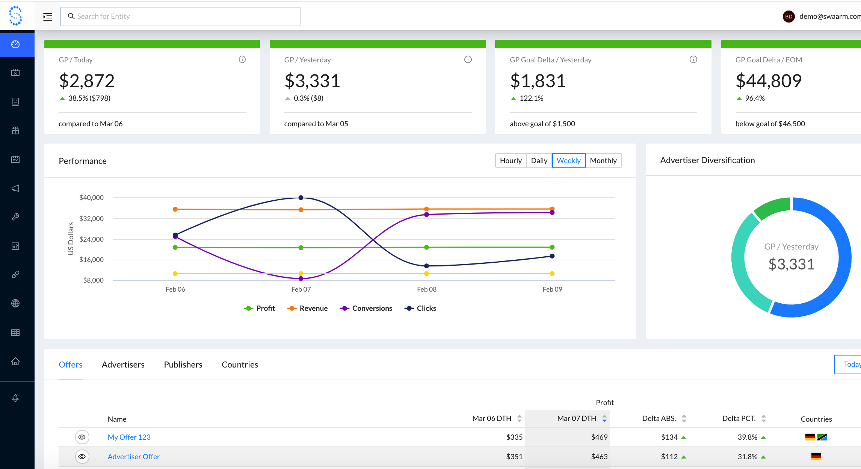Viewport: 861px width, 469px height.
Task: Open the Dashboard view in the sidebar
Action: (x=15, y=45)
